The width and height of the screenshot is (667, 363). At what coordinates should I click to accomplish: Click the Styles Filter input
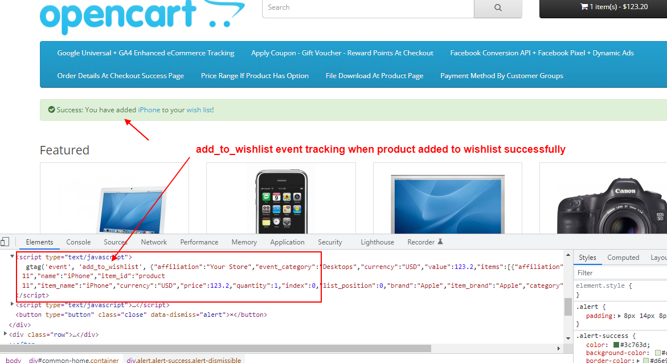pos(622,273)
